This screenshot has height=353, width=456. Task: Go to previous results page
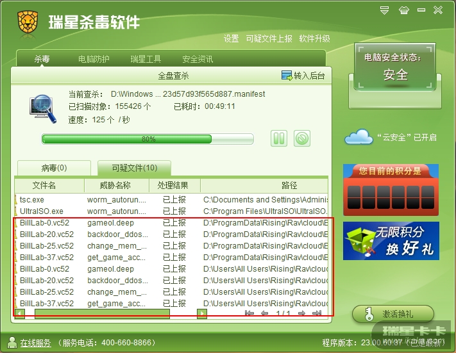(264, 313)
